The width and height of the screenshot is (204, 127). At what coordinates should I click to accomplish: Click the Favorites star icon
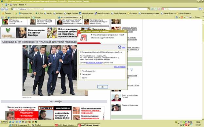click(3, 13)
